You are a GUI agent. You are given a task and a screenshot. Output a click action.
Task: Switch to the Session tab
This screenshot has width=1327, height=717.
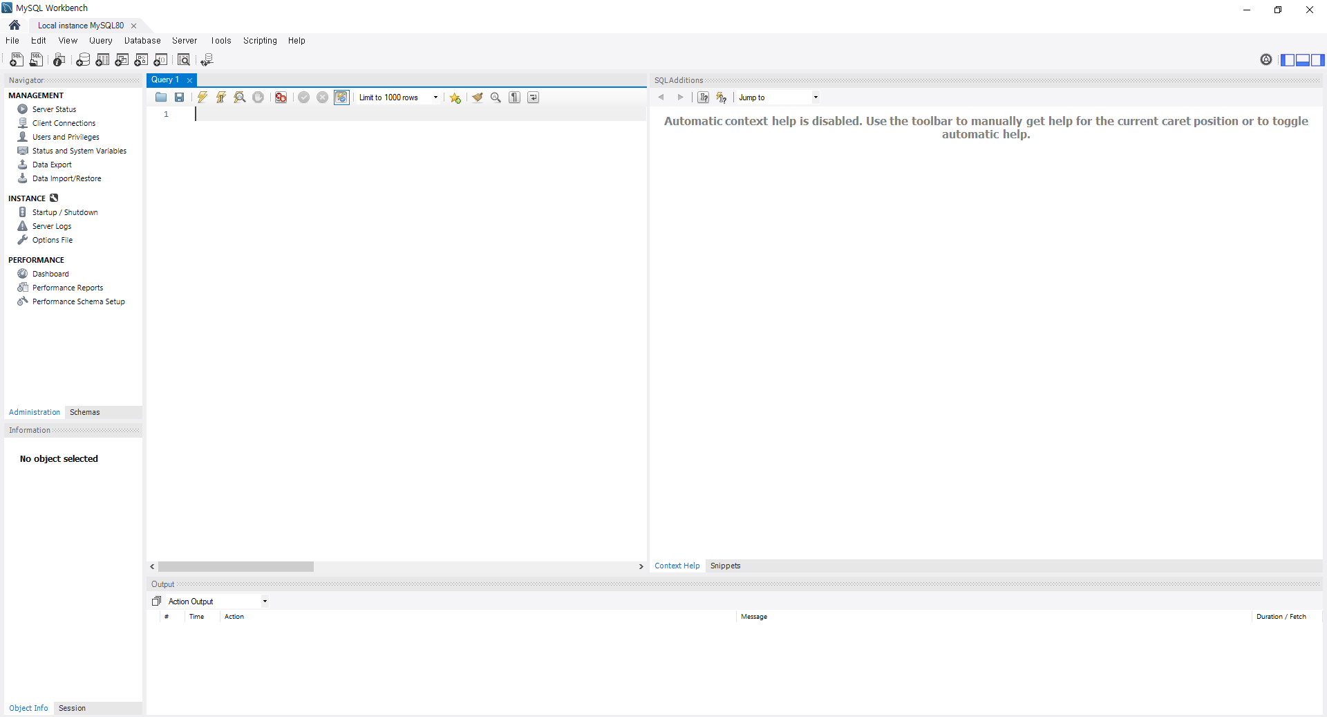(x=72, y=708)
